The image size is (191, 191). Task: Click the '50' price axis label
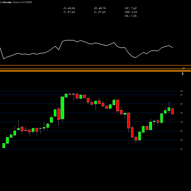click(181, 91)
